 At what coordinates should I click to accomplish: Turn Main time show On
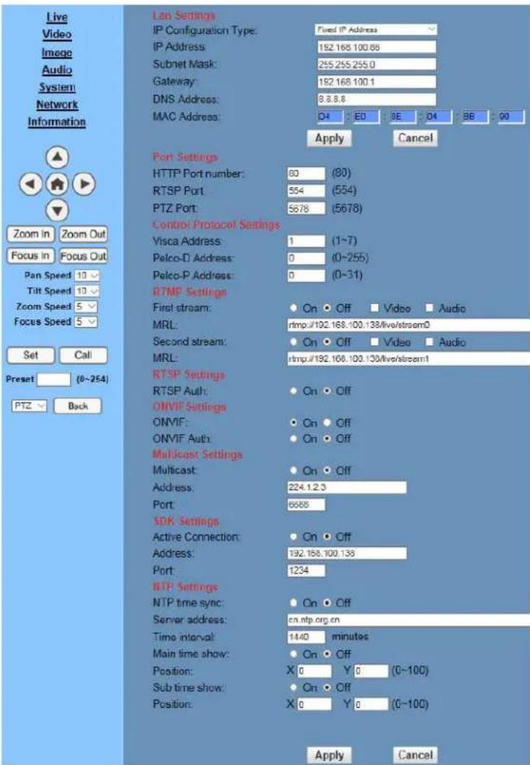click(x=294, y=654)
